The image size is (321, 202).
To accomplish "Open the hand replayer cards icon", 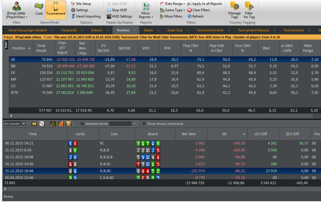I will (42, 123).
